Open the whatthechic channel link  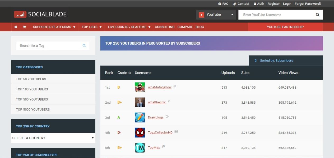tap(157, 102)
